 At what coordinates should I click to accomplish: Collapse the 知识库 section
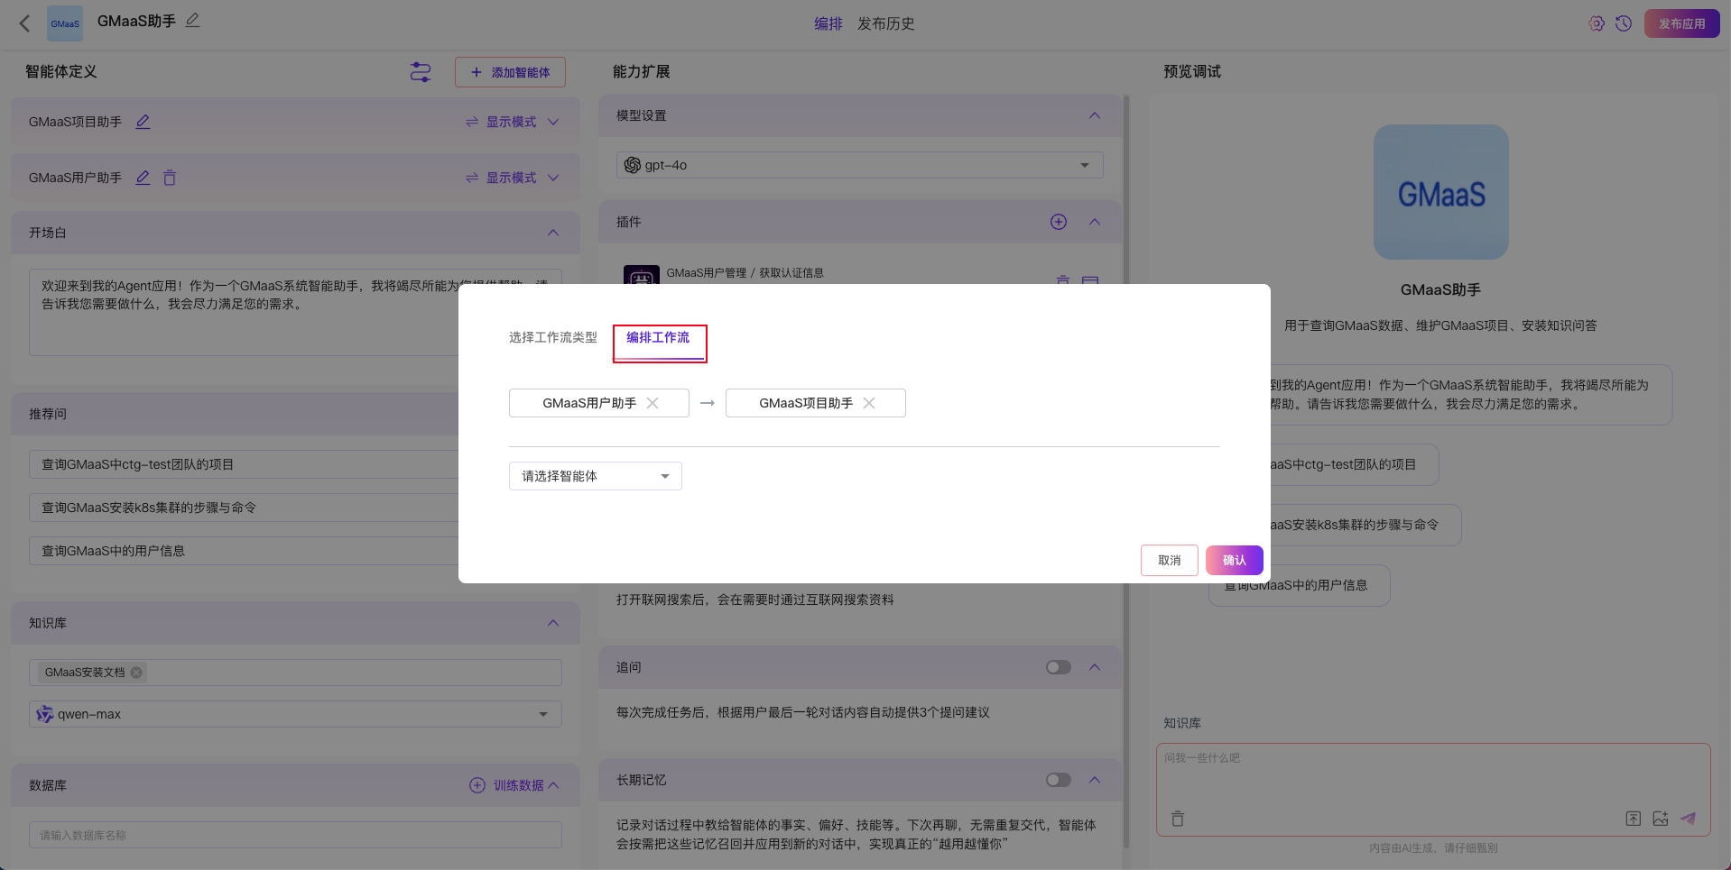point(553,623)
